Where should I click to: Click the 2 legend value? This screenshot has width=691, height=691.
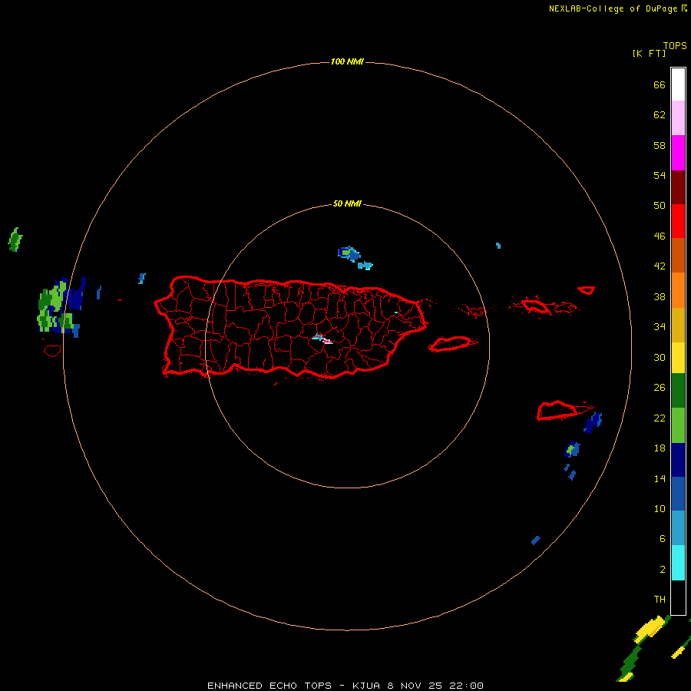click(x=663, y=570)
